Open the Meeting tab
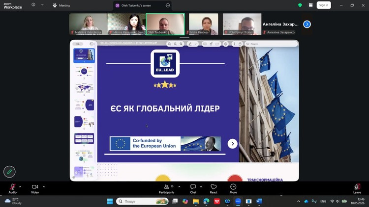This screenshot has height=207, width=369. (x=61, y=5)
